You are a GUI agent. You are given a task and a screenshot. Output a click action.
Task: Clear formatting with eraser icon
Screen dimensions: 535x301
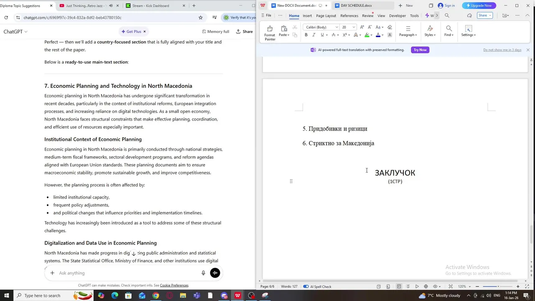(390, 27)
